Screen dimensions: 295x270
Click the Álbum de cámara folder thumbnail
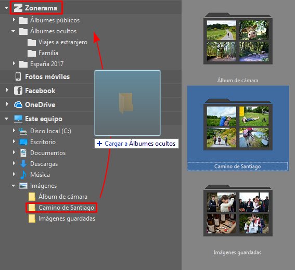[x=238, y=39]
